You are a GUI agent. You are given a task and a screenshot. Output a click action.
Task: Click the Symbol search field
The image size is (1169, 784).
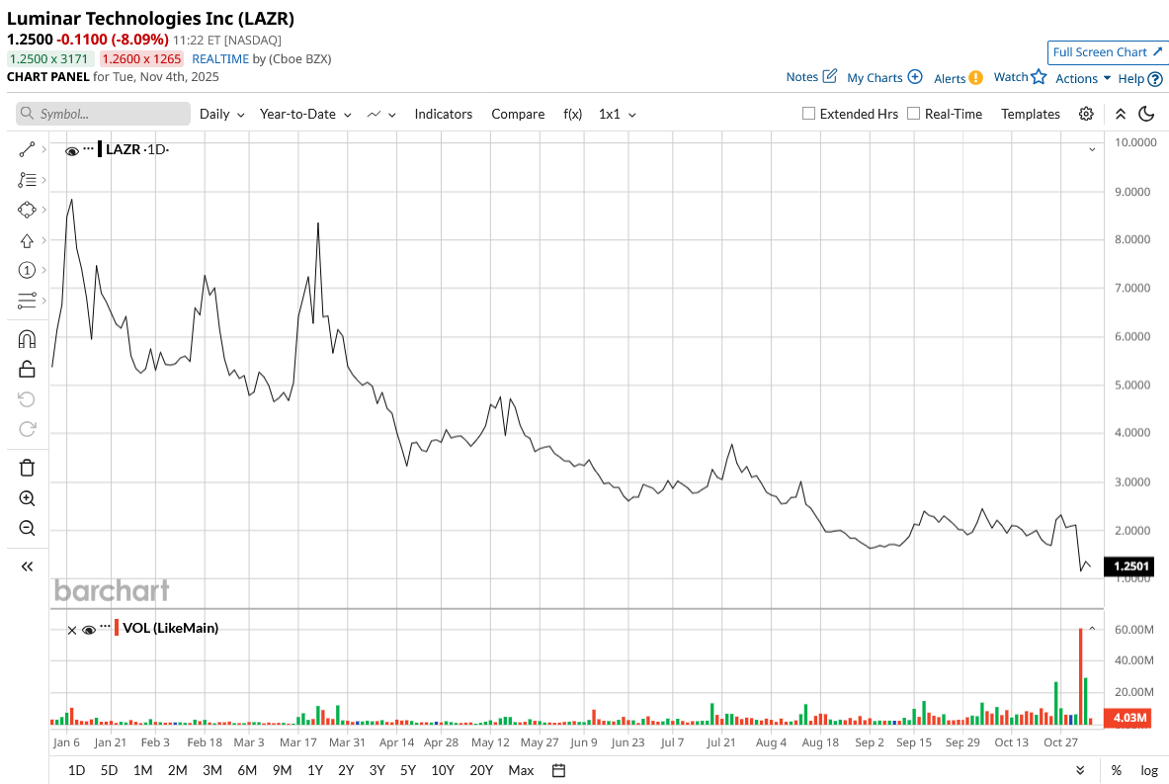click(103, 114)
